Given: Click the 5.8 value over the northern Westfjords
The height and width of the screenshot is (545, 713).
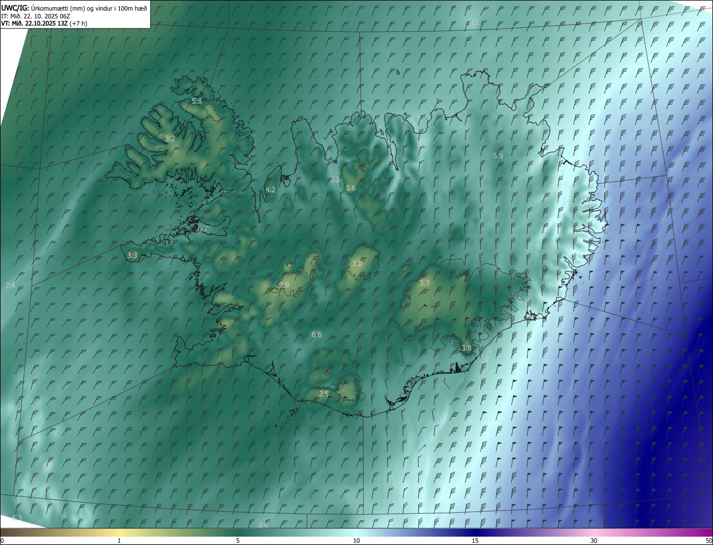Looking at the screenshot, I should click(197, 101).
